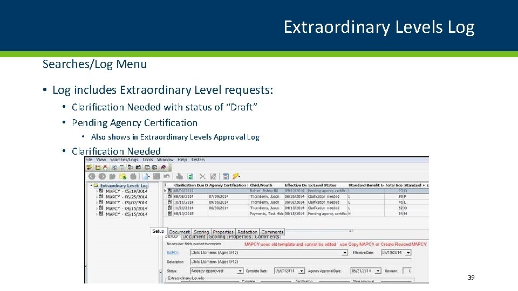This screenshot has width=518, height=291.
Task: Expand the MAPCY - 09/02/2014 tree node
Action: click(x=97, y=203)
